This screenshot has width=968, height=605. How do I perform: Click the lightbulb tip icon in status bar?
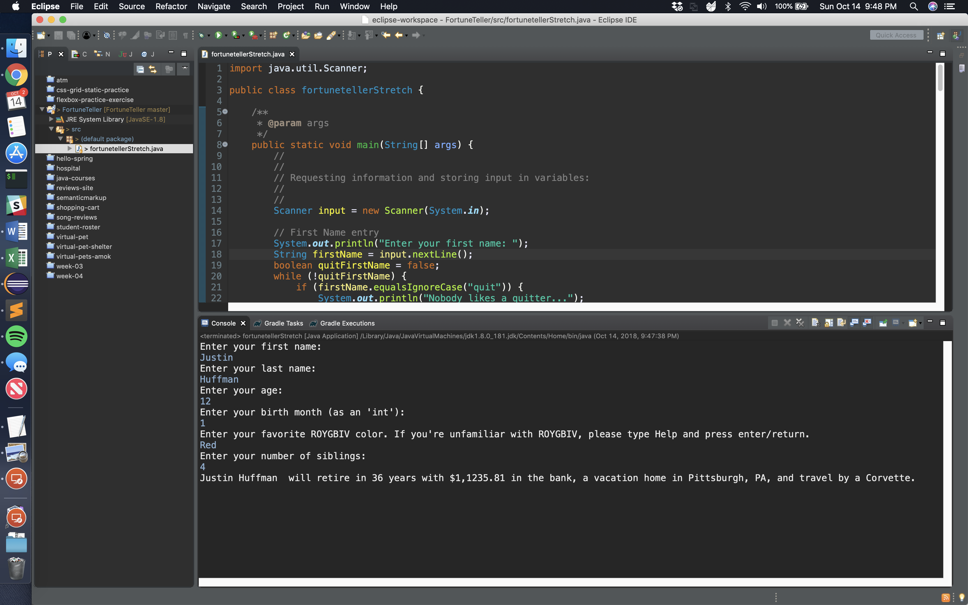(962, 598)
